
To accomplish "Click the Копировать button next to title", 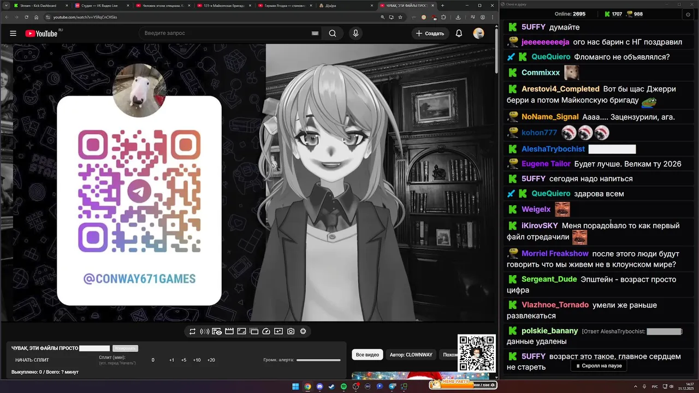I will point(125,348).
